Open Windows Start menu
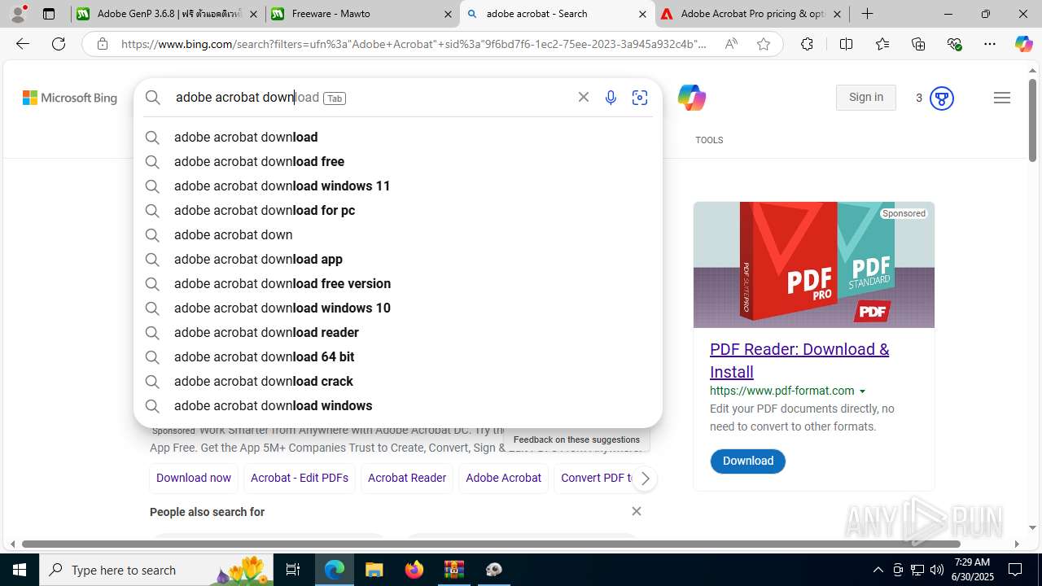1042x586 pixels. [x=20, y=570]
